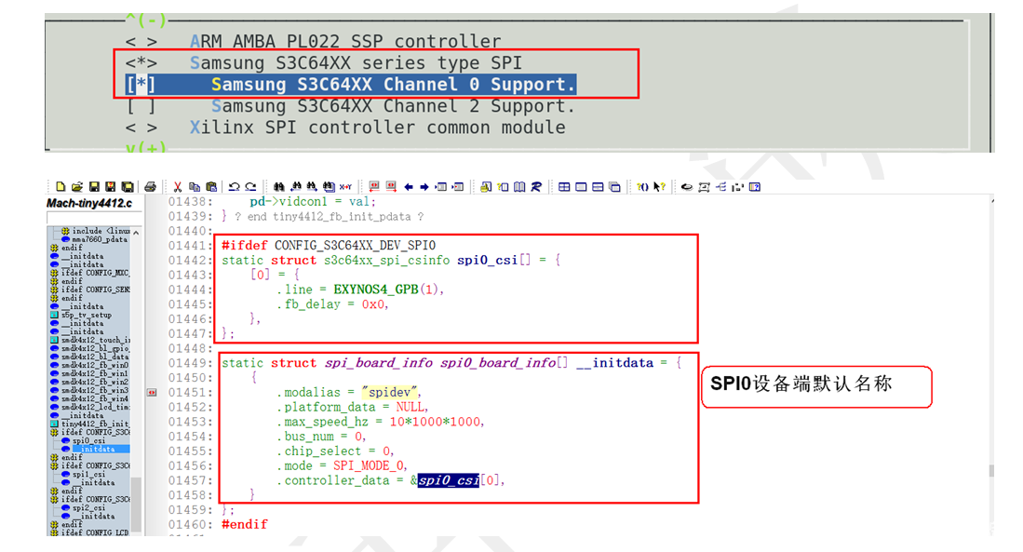Click the first binoculars Search icon

(278, 186)
